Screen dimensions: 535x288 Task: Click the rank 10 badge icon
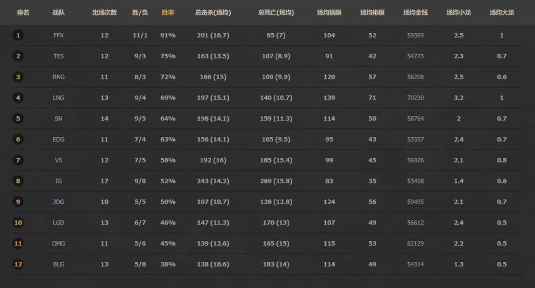[18, 223]
